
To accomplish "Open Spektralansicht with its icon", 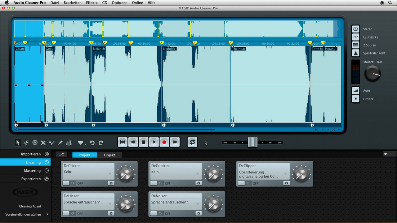I will point(356,53).
